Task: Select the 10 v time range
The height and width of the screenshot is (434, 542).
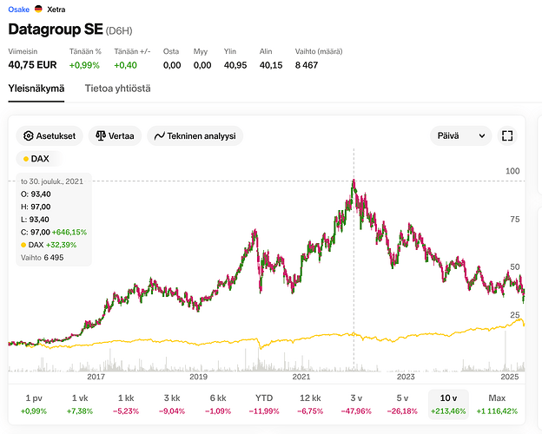Action: tap(450, 404)
